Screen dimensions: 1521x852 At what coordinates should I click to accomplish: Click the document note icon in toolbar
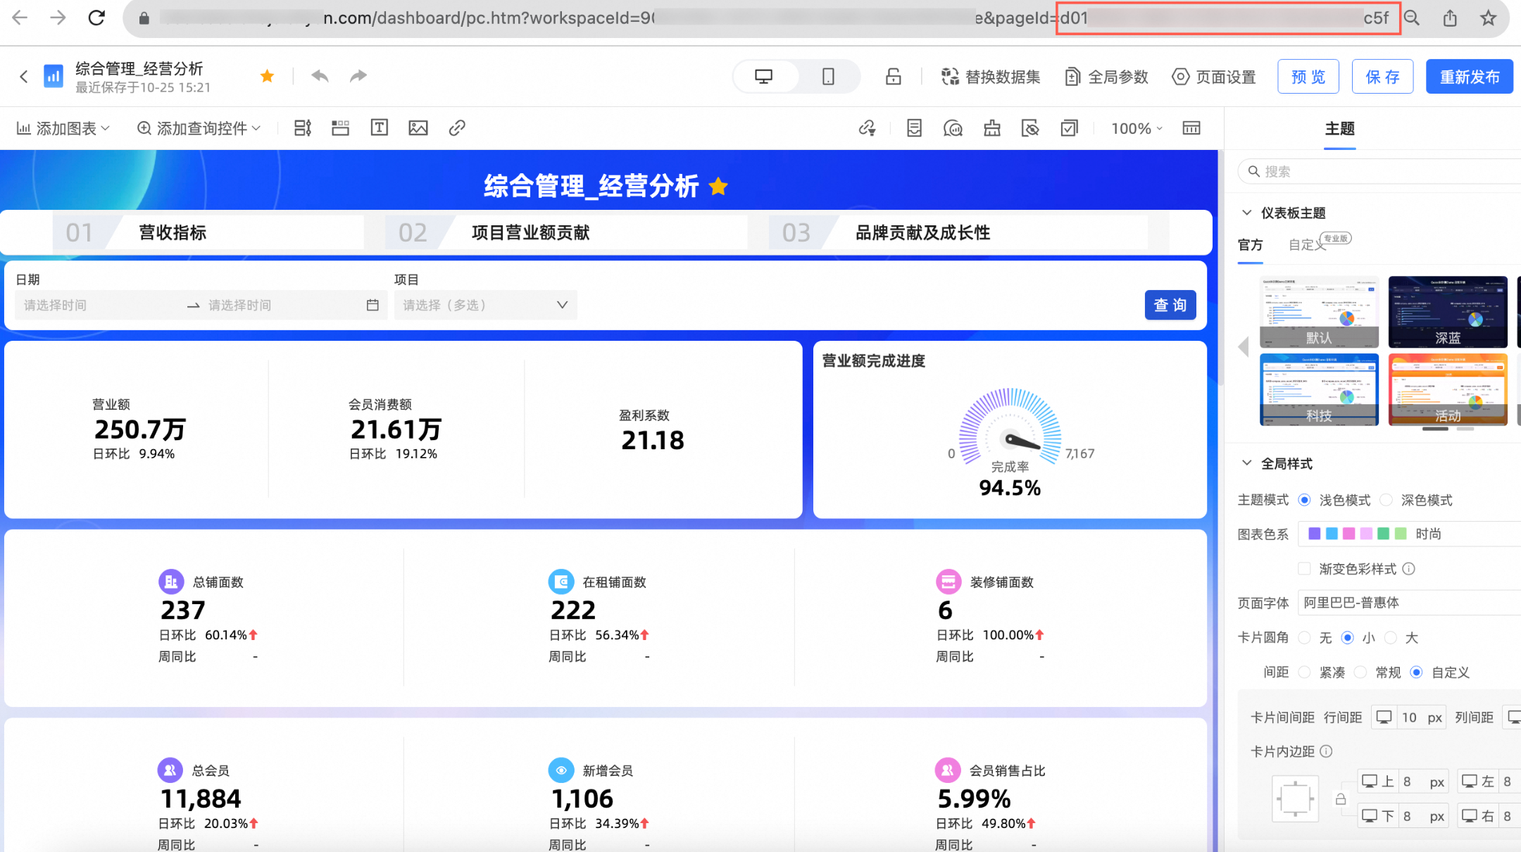[x=914, y=128]
